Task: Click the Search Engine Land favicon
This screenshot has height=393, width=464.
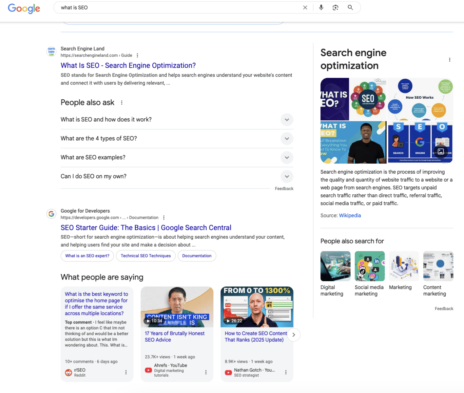Action: pos(52,52)
